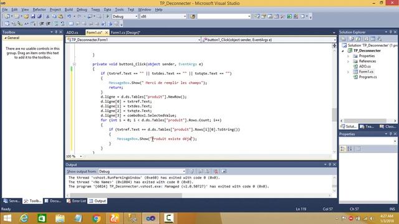Open the Debug menu
The width and height of the screenshot is (399, 224).
[82, 10]
